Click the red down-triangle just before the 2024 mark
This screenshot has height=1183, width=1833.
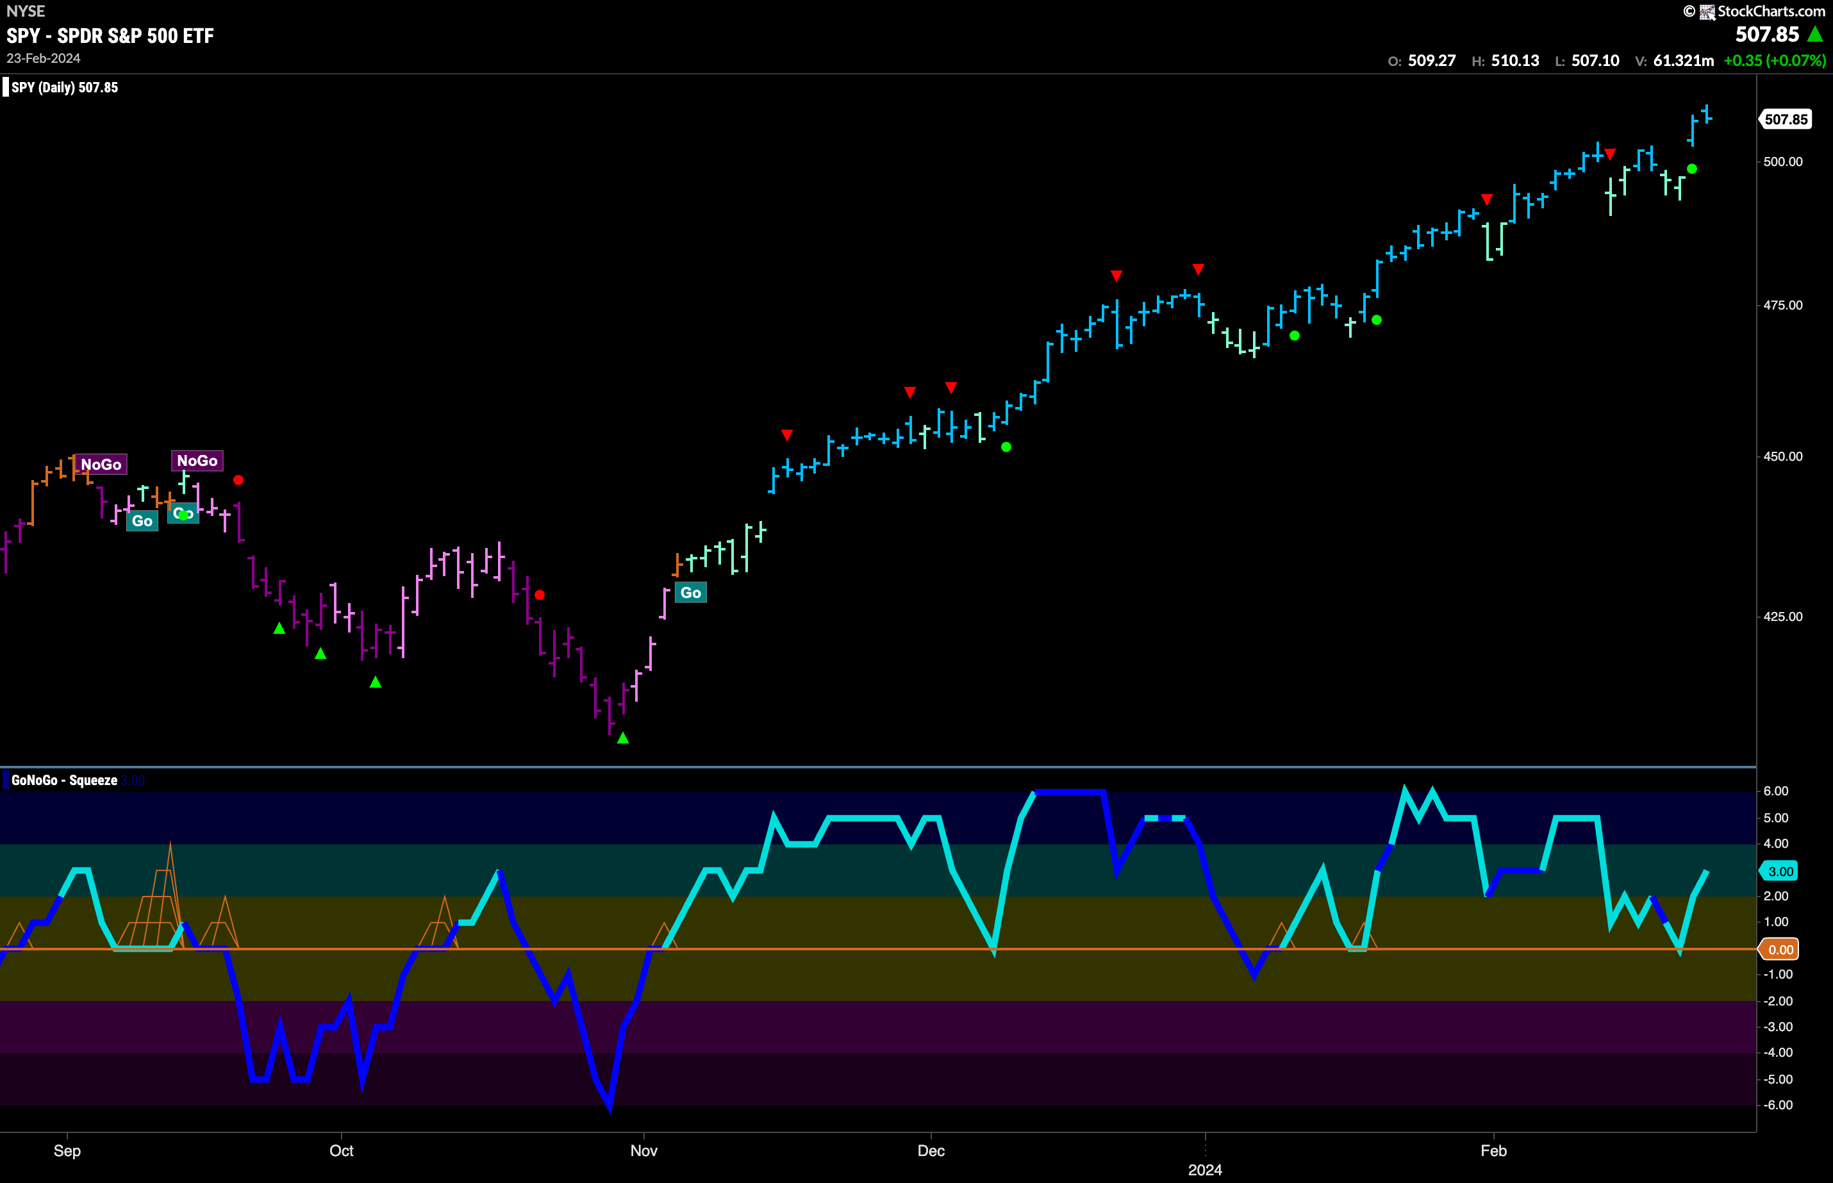[1198, 269]
